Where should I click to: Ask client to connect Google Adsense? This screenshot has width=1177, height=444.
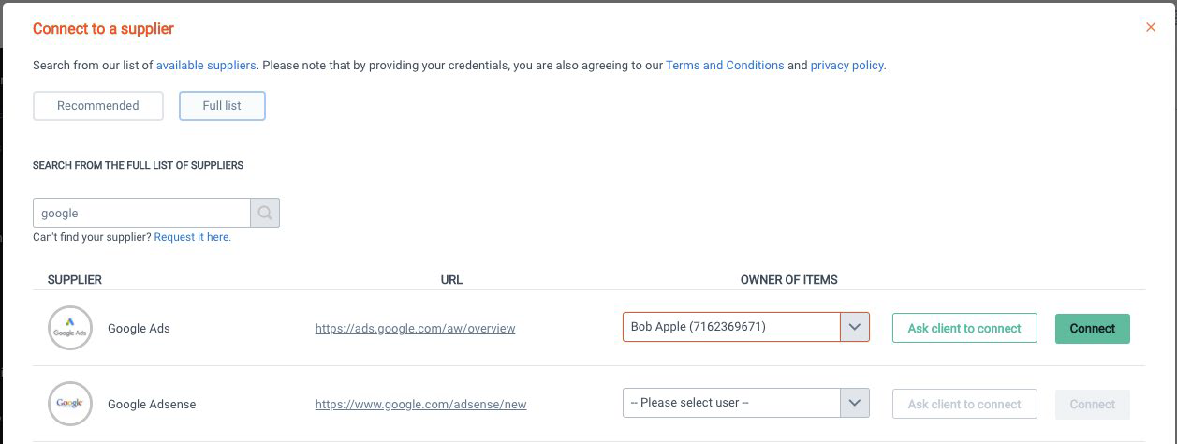[964, 405]
